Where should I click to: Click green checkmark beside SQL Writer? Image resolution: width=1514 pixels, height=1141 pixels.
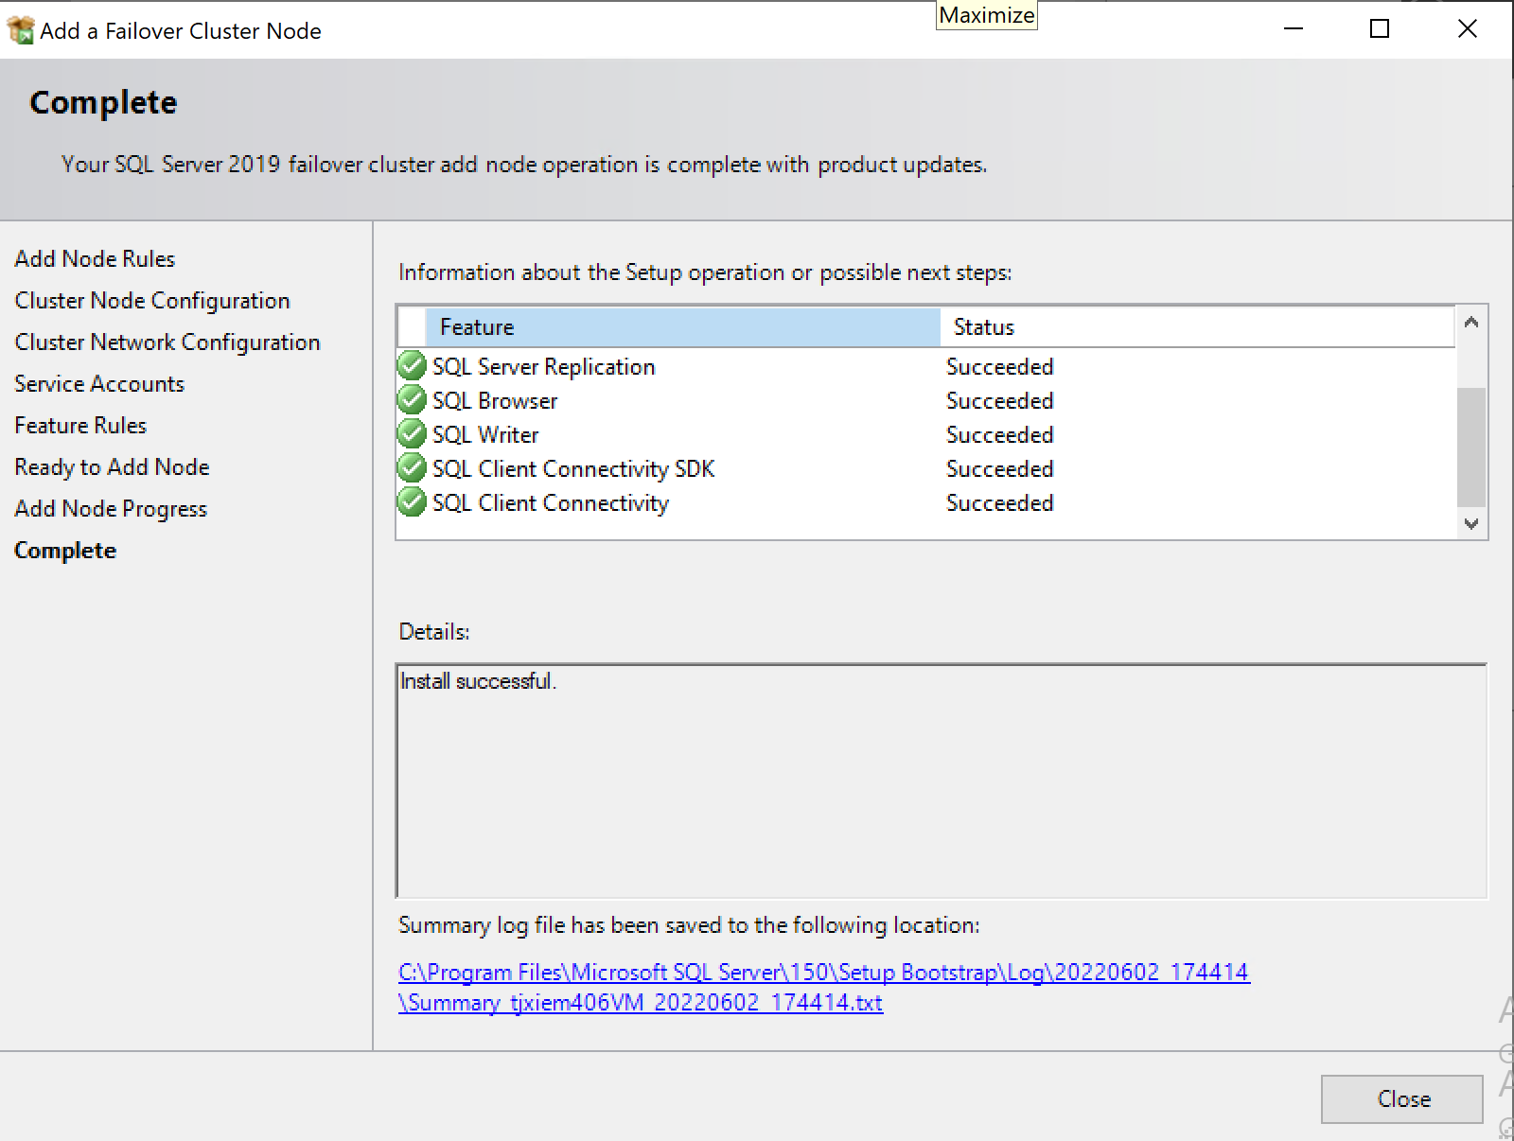click(412, 434)
